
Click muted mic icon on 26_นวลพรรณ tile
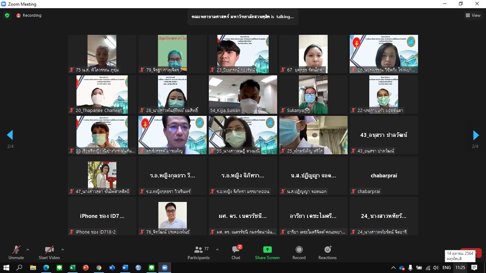click(x=353, y=70)
